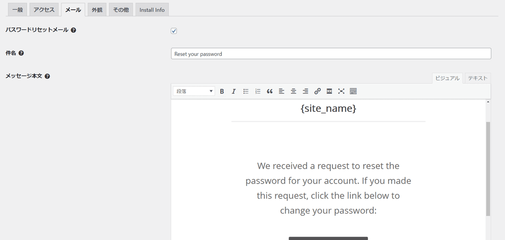The image size is (505, 240).
Task: Show help tooltip next to 件名
Action: tap(21, 53)
